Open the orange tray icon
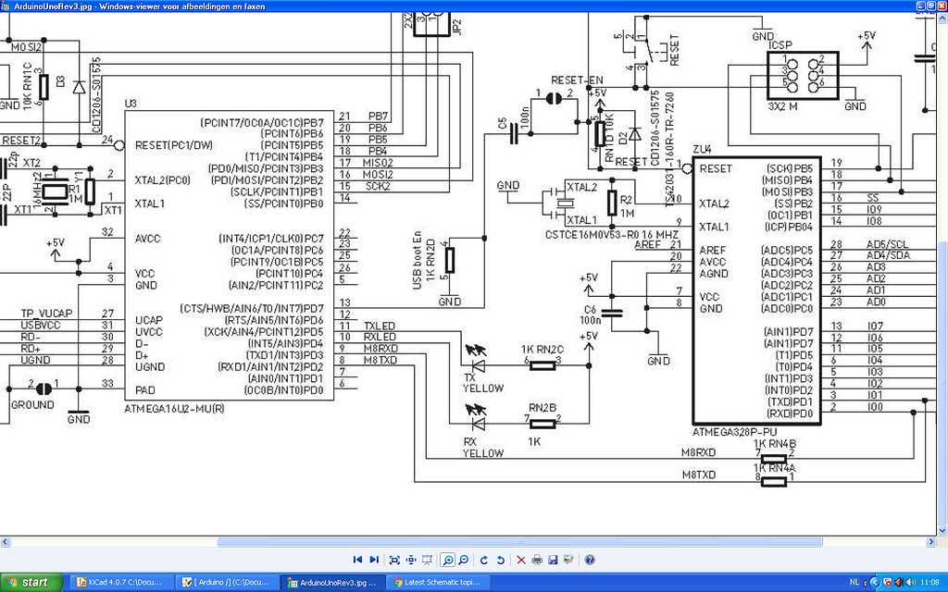Screen dimensions: 948x592 (898, 583)
